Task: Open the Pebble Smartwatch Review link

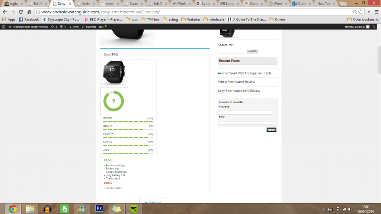Action: (236, 82)
